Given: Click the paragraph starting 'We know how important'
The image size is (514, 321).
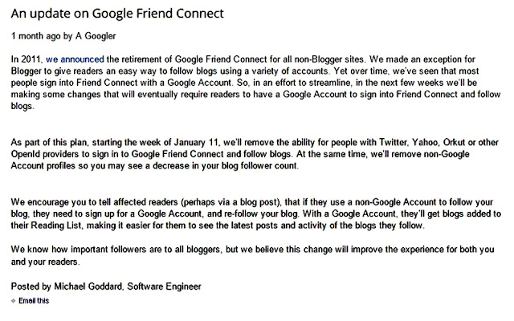Looking at the screenshot, I should coord(252,255).
